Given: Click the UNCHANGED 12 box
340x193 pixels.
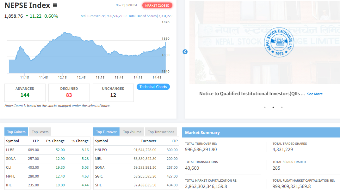Looking at the screenshot, I should (113, 92).
